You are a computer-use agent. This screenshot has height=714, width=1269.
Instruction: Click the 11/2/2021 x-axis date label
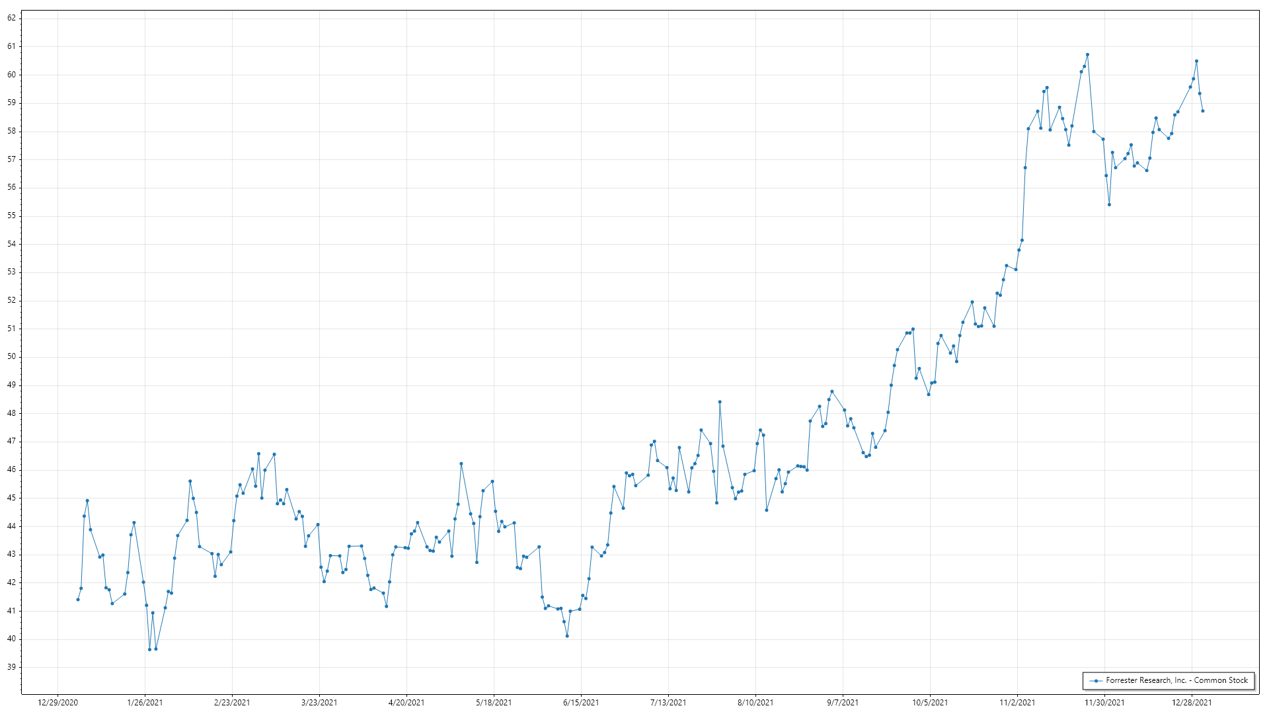(x=1017, y=703)
